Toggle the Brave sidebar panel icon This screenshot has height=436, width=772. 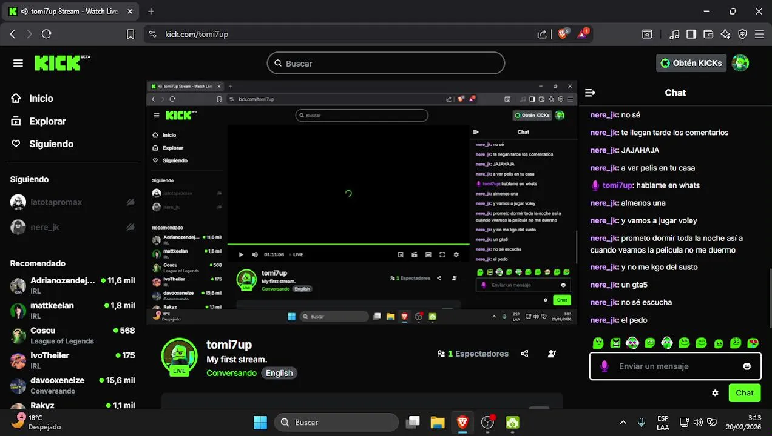click(x=691, y=35)
